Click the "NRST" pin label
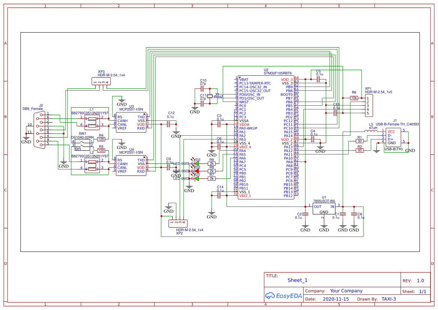 (x=244, y=102)
